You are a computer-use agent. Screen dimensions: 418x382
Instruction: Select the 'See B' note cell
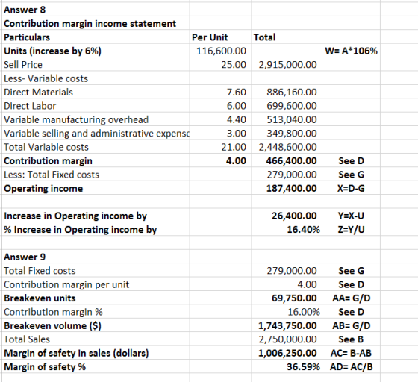pos(351,339)
